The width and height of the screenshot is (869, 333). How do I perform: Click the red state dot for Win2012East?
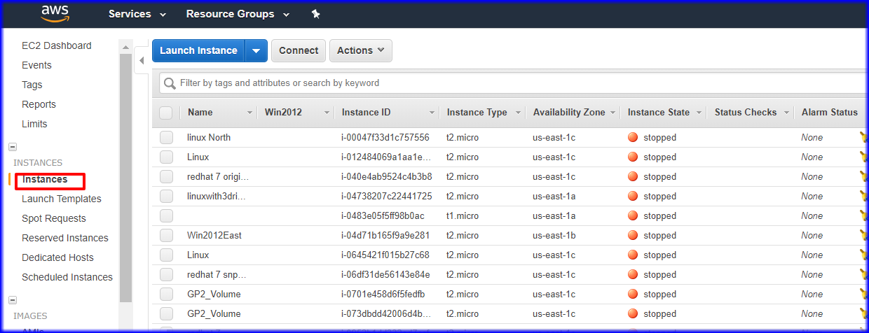click(633, 236)
